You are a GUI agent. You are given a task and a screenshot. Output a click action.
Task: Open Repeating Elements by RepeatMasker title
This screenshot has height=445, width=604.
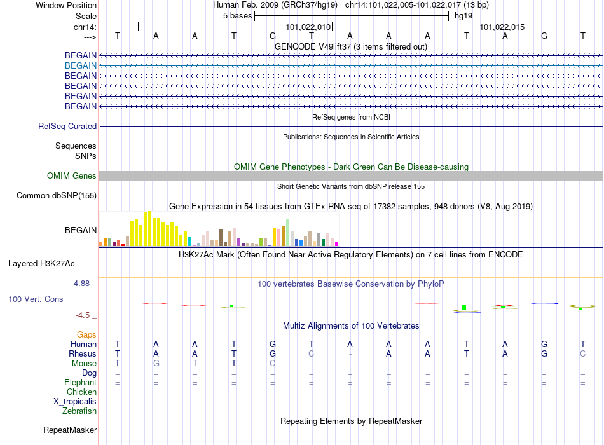tap(352, 421)
